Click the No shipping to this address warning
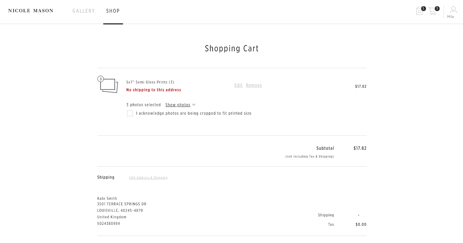The image size is (463, 243). pyautogui.click(x=154, y=90)
